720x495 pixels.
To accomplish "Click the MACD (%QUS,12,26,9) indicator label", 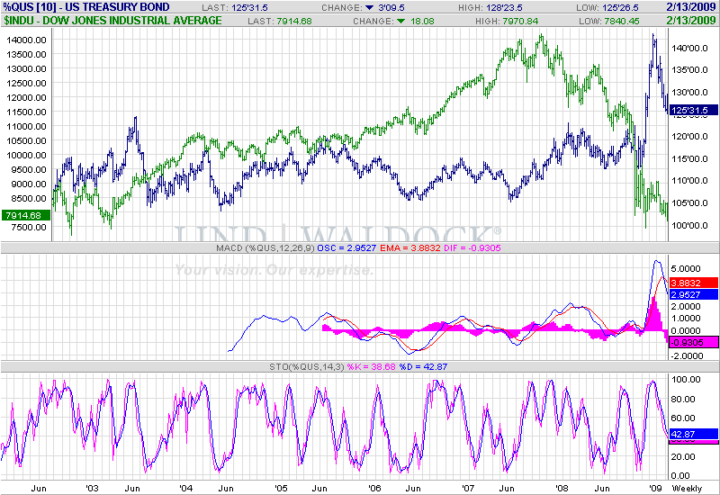I will coord(265,248).
